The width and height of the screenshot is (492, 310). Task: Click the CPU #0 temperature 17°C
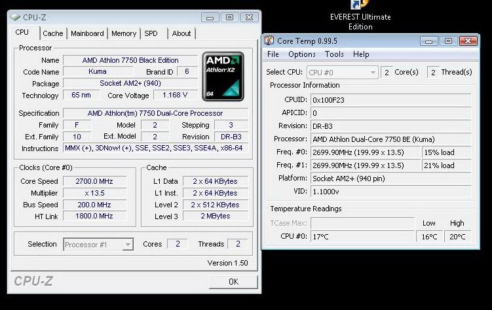pos(362,237)
